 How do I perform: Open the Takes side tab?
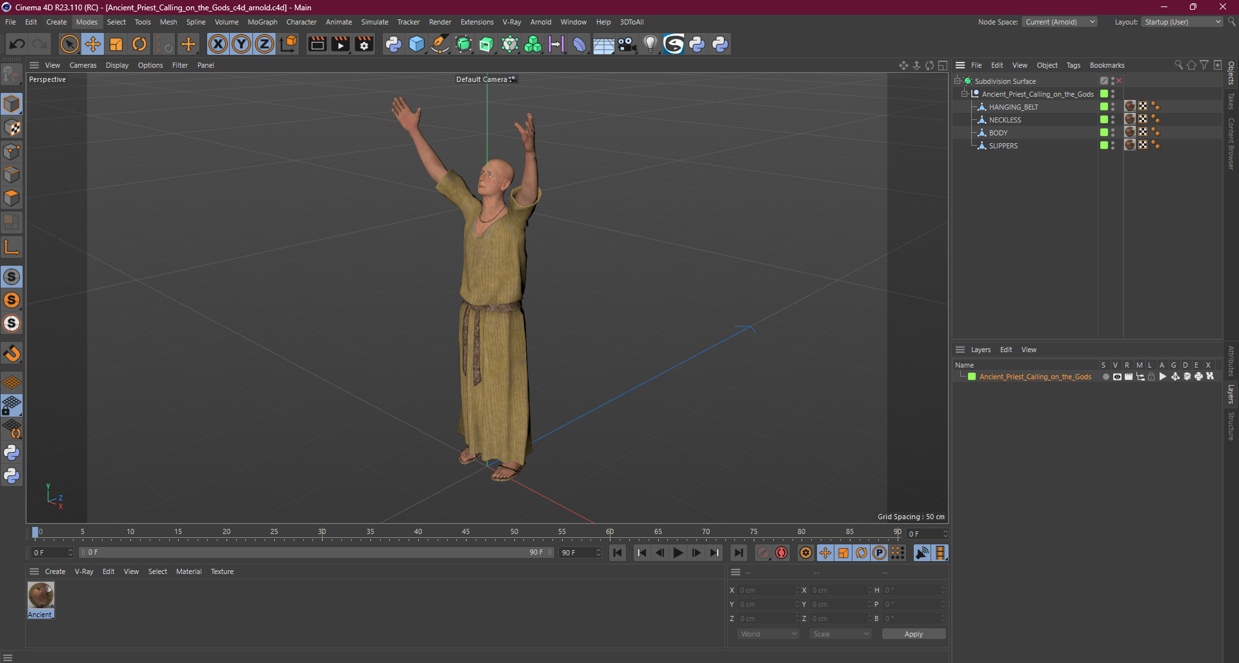(x=1231, y=101)
